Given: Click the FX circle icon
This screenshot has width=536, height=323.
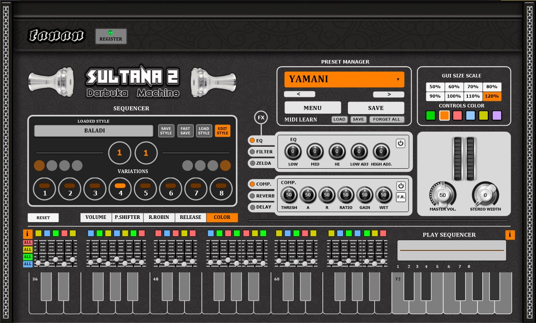Looking at the screenshot, I should click(261, 118).
